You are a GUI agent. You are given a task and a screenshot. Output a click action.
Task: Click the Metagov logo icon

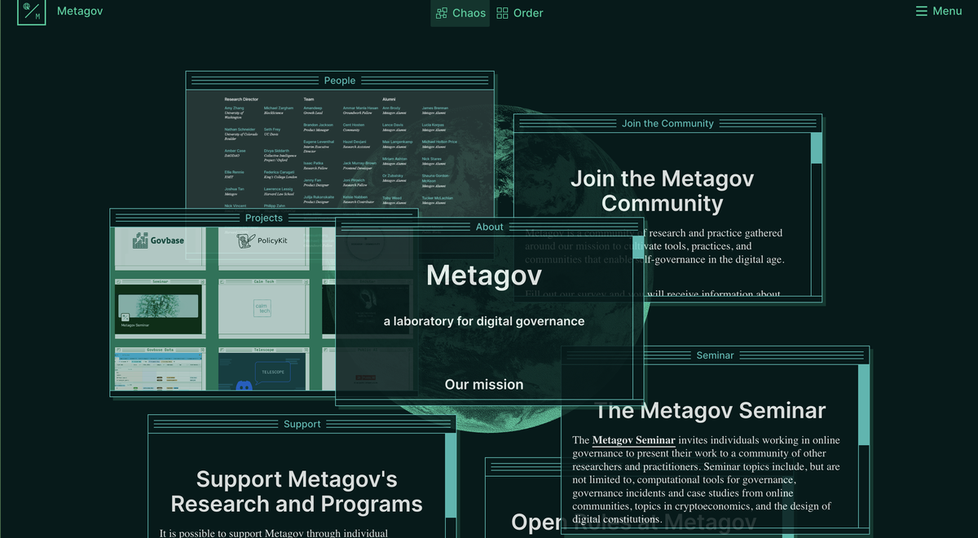(31, 11)
